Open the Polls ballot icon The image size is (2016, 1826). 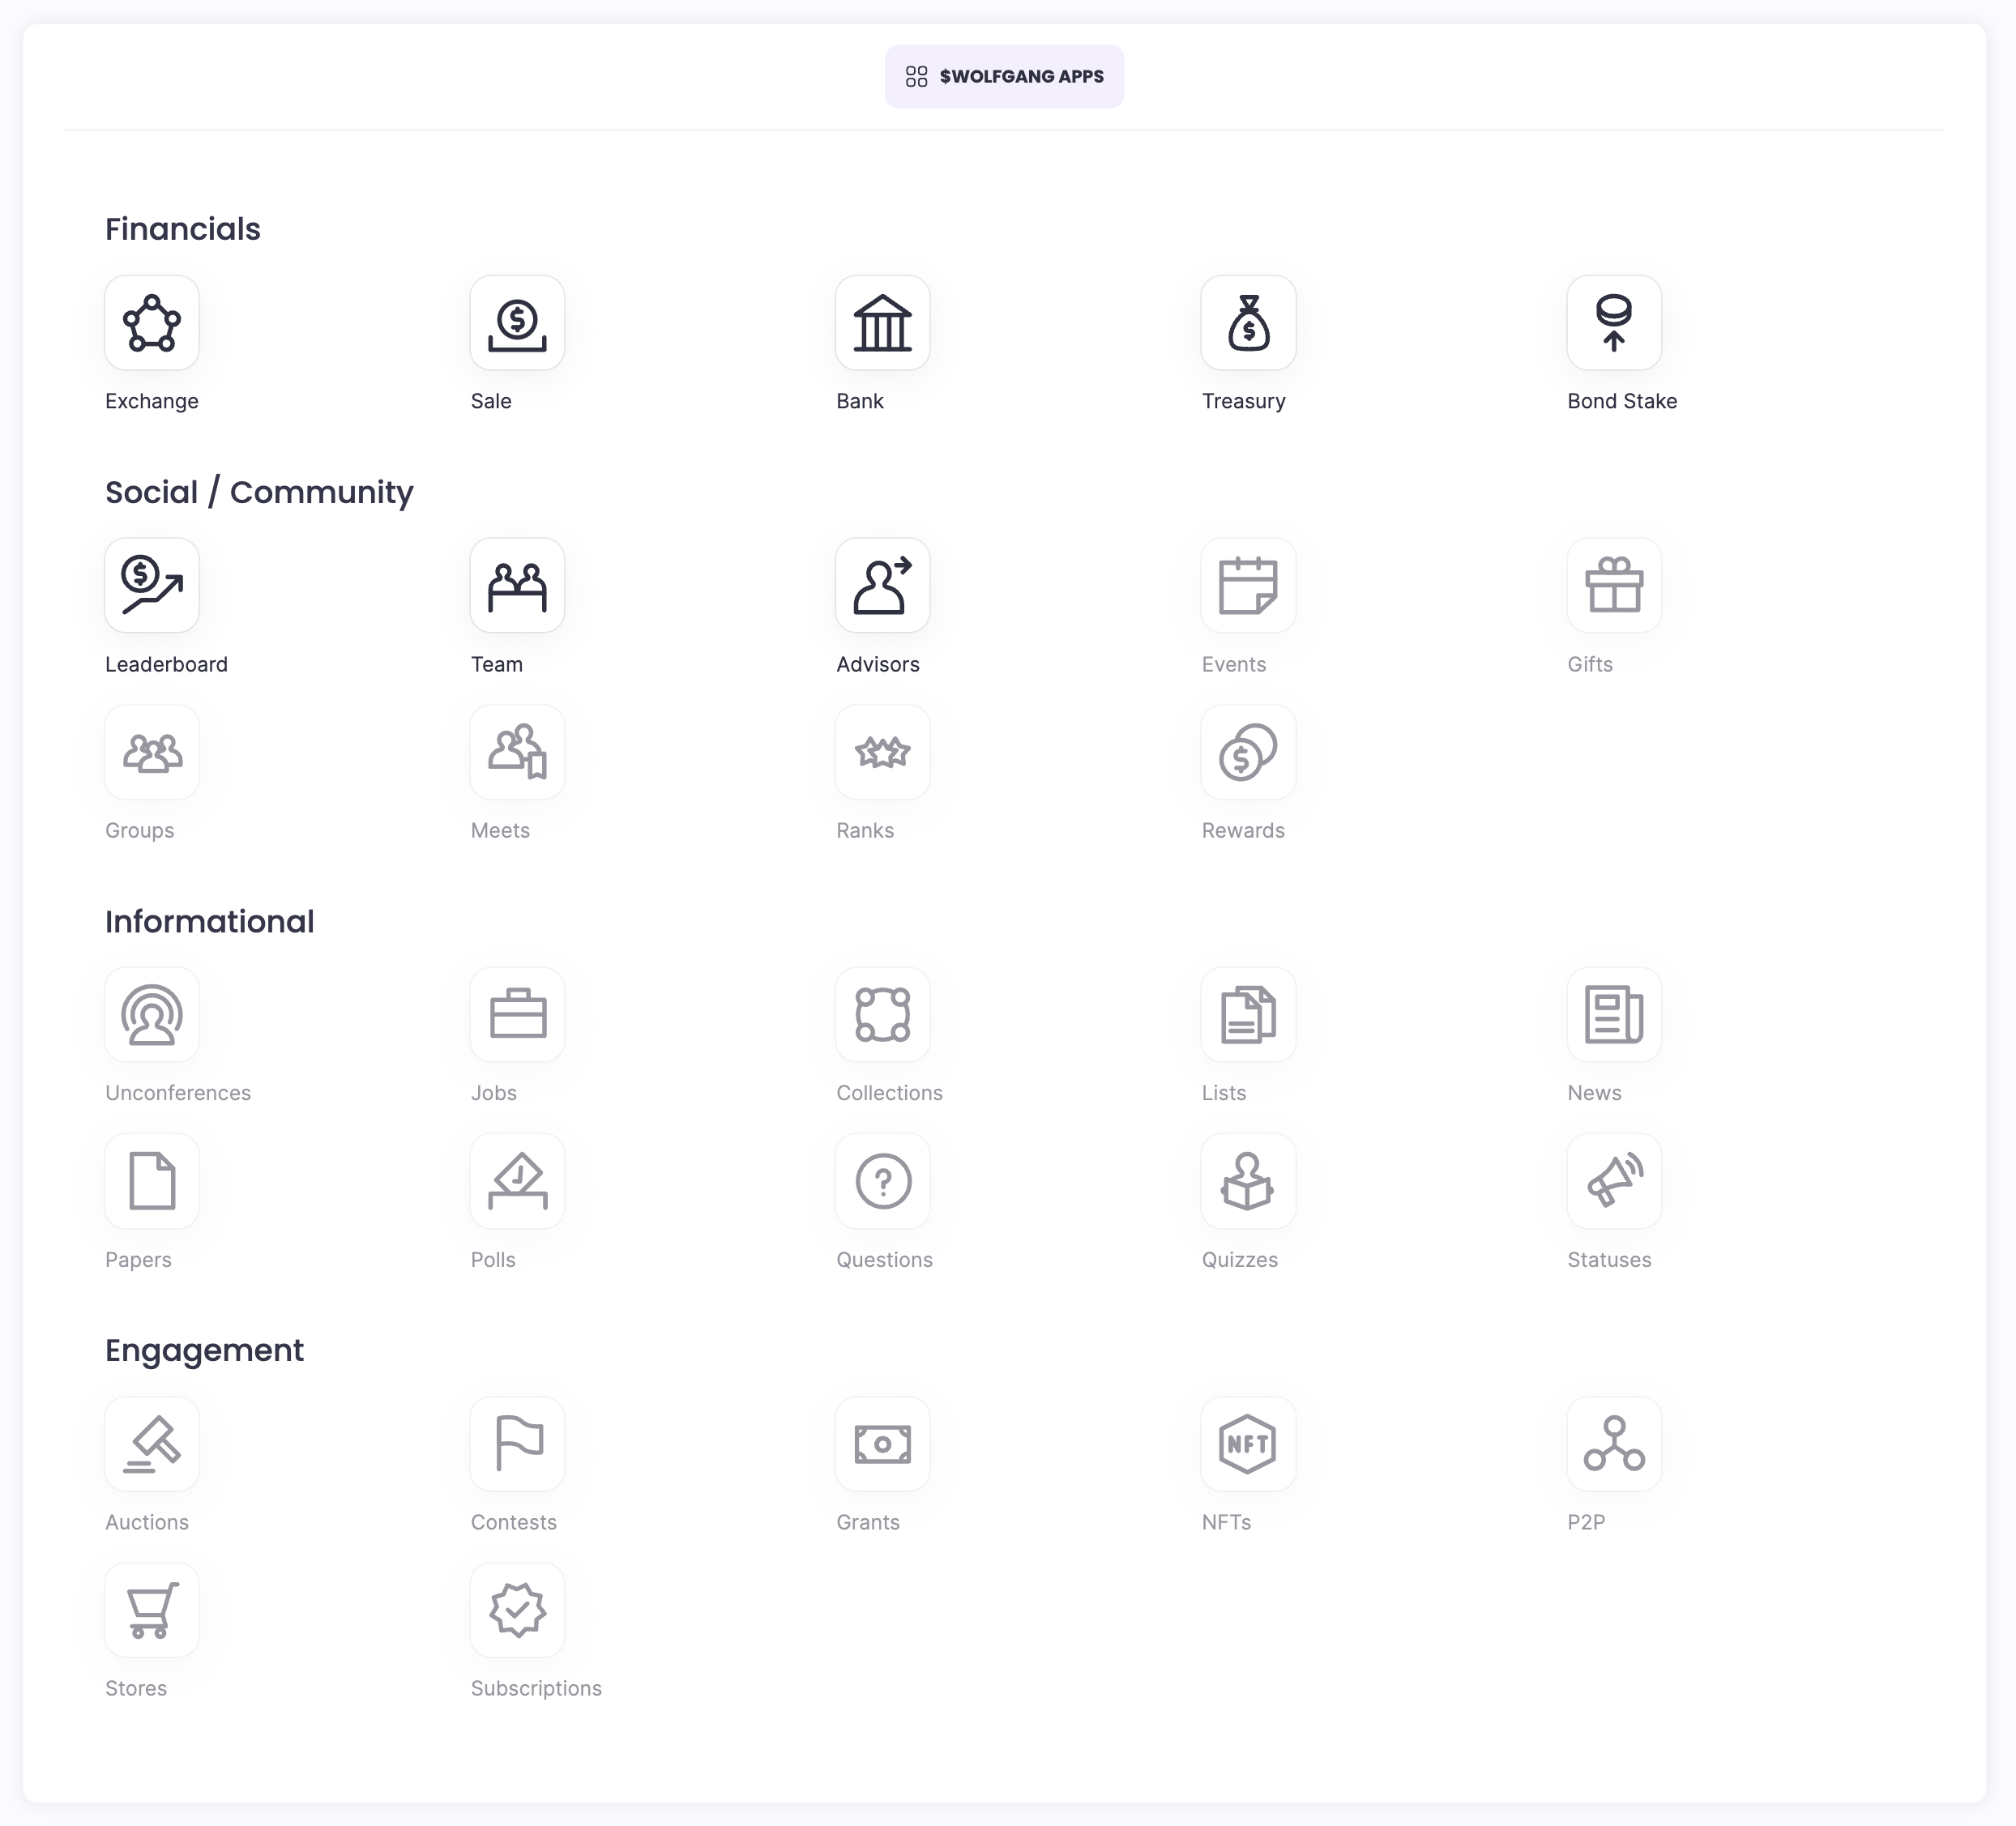(x=517, y=1181)
